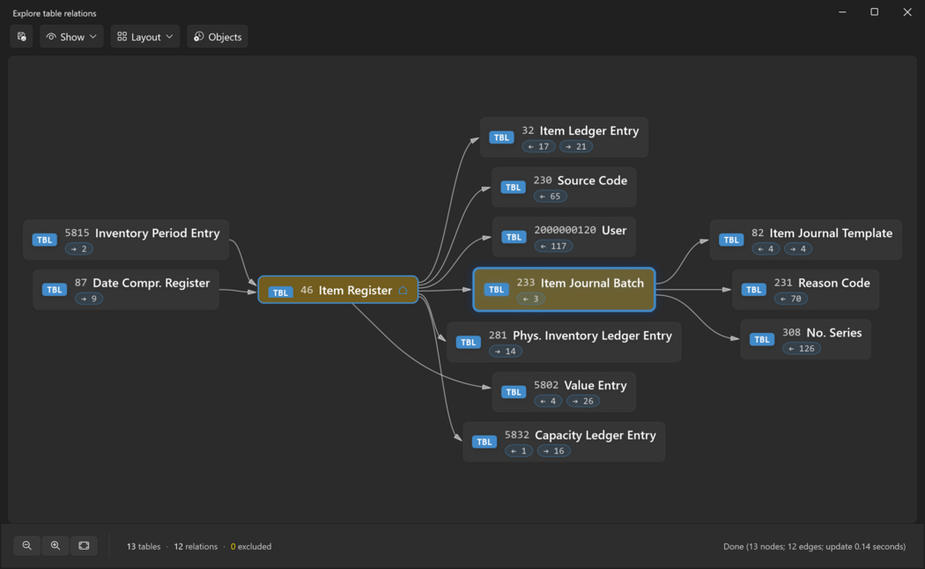Click the TBL badge of Date Compr. Register
925x569 pixels.
click(x=55, y=290)
